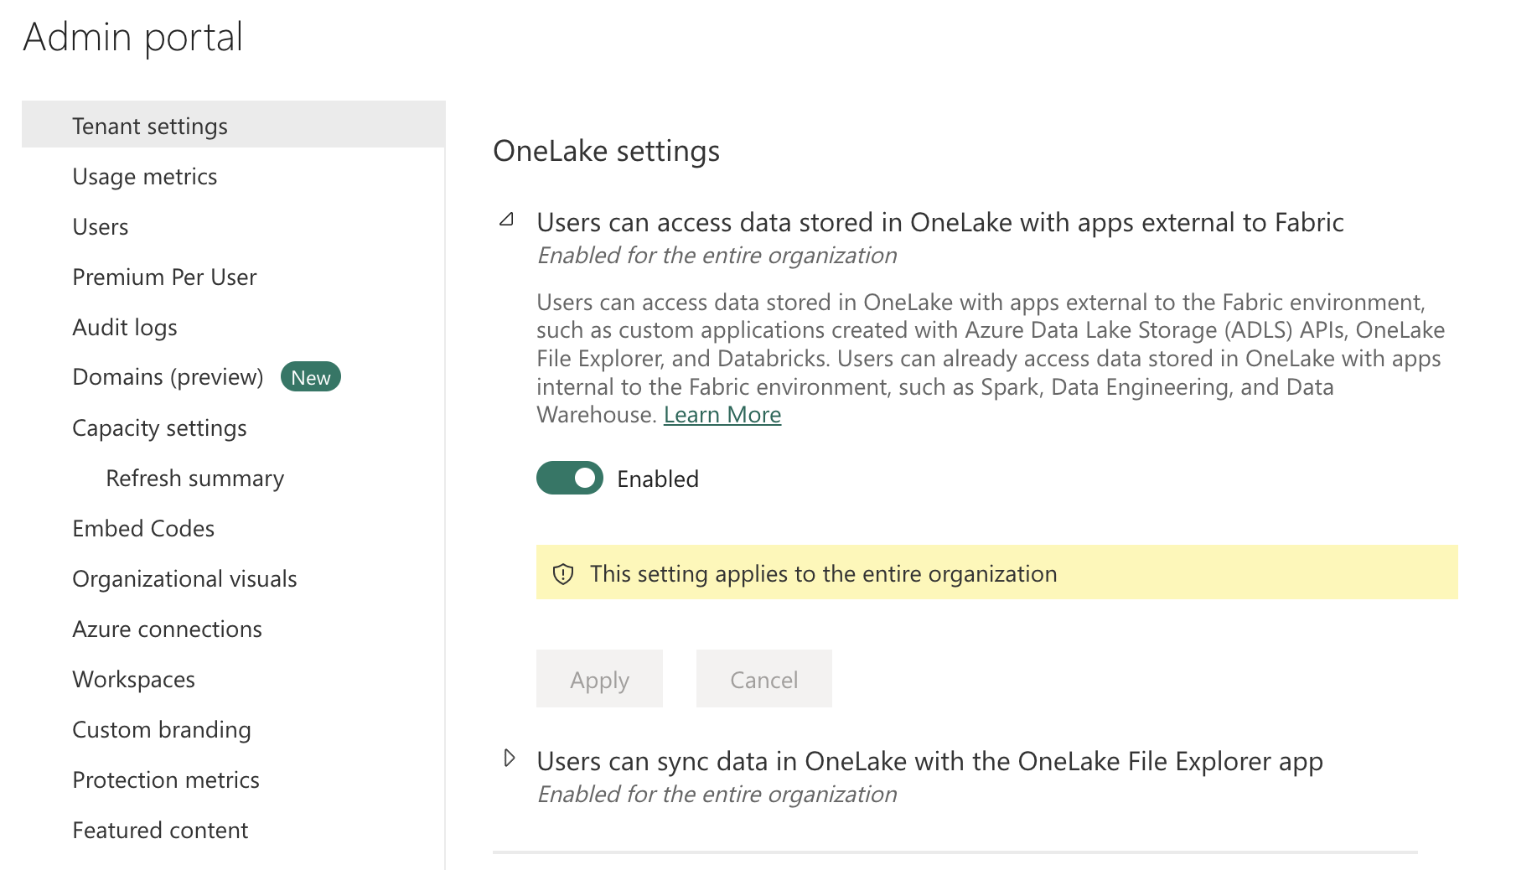
Task: Open Domains preview settings
Action: 168,377
